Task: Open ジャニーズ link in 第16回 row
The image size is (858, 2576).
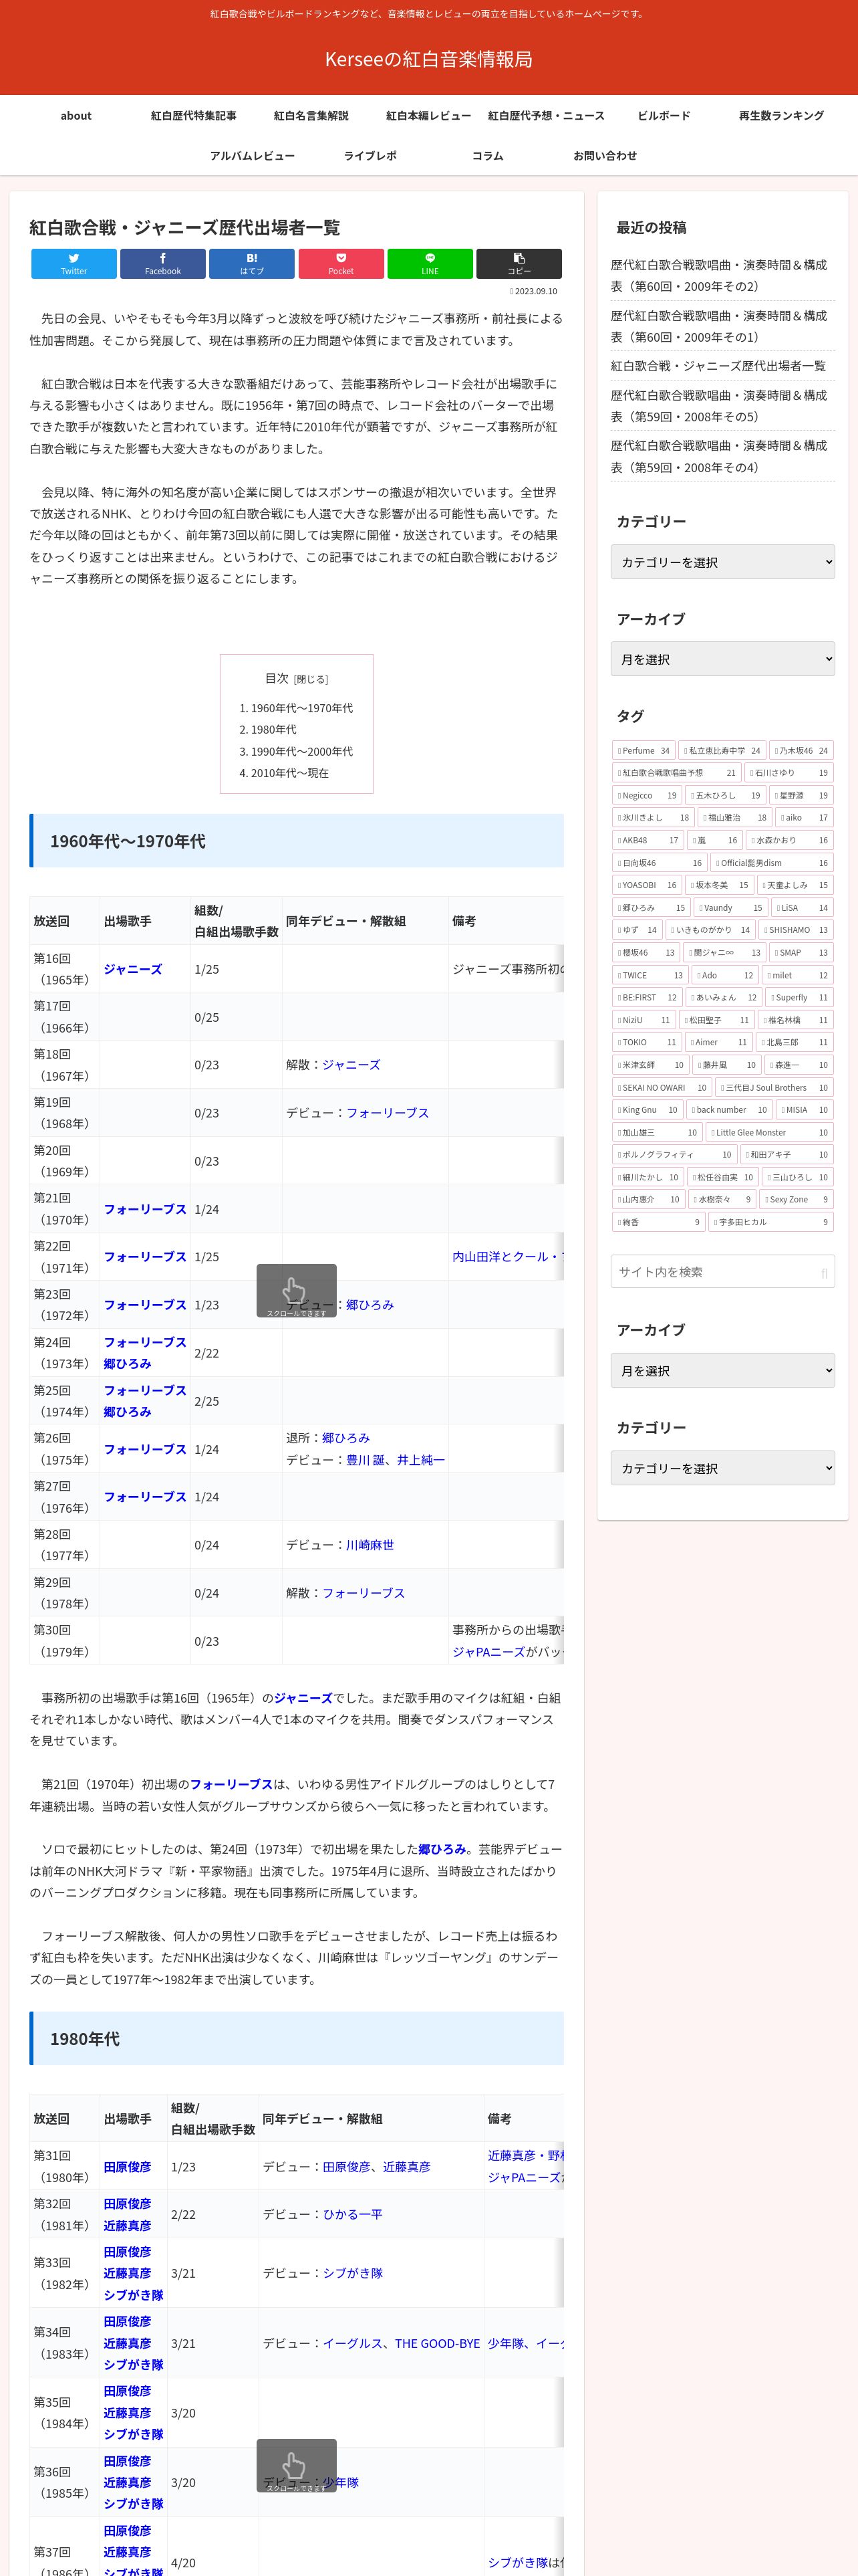Action: coord(133,969)
